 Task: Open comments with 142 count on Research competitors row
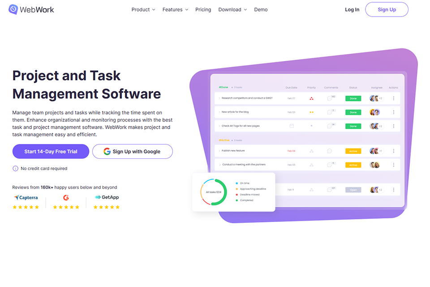[331, 98]
